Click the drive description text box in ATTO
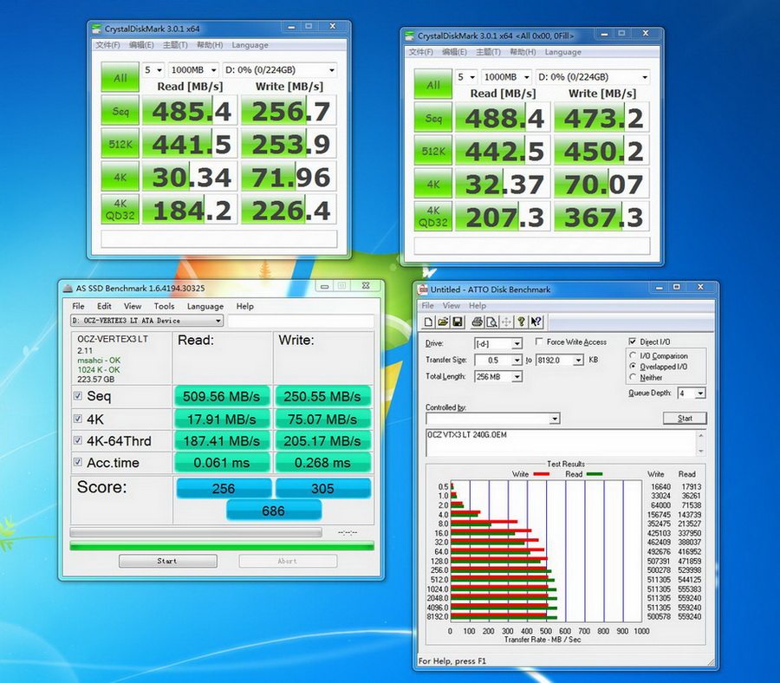Viewport: 780px width, 683px height. [562, 442]
